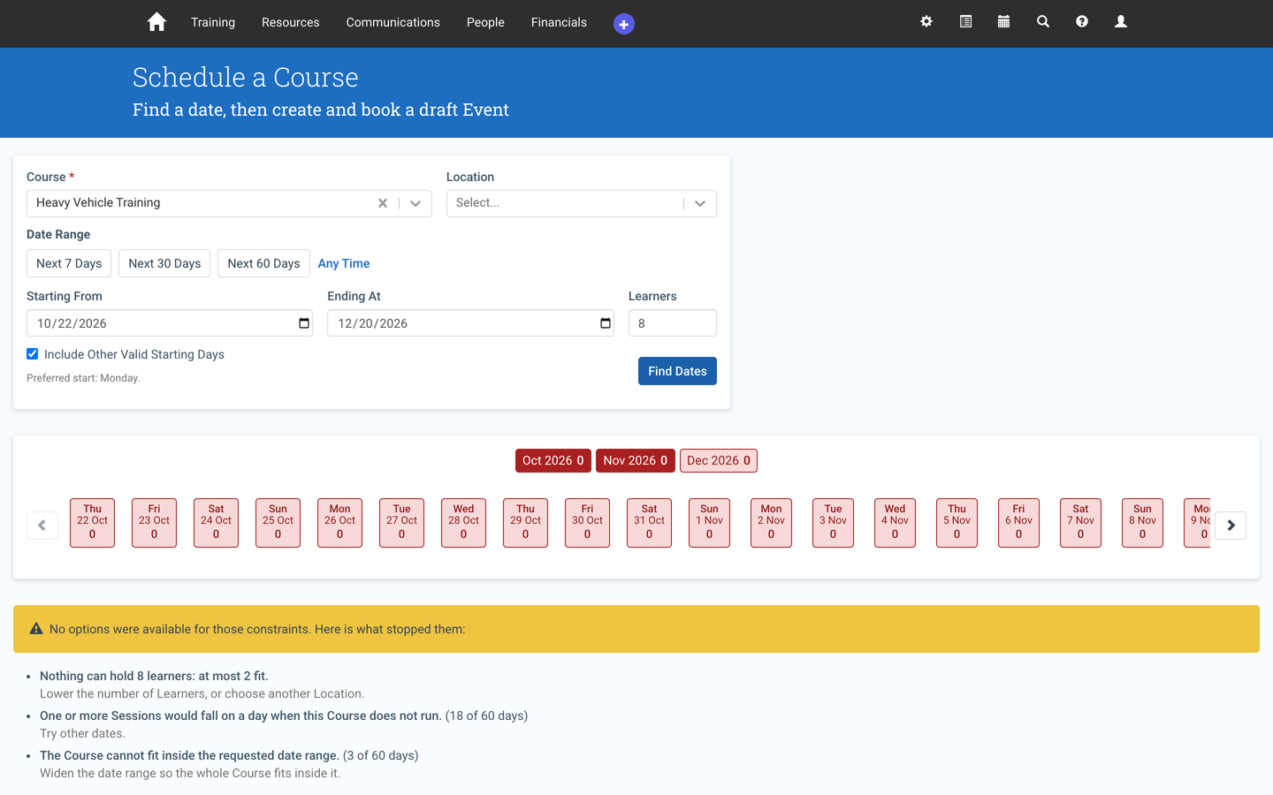This screenshot has height=795, width=1273.
Task: Pick the Sun 8 Nov day tile
Action: 1142,523
